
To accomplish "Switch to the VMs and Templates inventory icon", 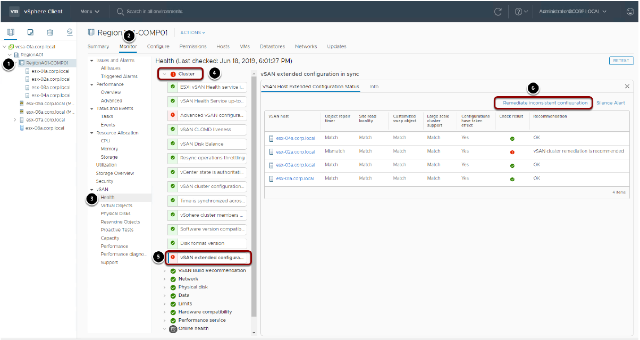I will [x=30, y=32].
